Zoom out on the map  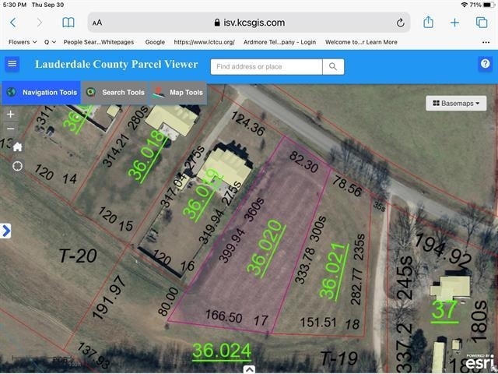pyautogui.click(x=10, y=129)
